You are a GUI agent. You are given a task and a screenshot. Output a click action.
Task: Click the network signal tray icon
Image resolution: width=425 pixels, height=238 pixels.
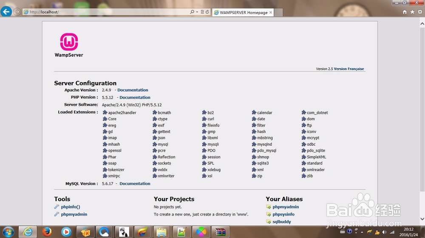392,232
